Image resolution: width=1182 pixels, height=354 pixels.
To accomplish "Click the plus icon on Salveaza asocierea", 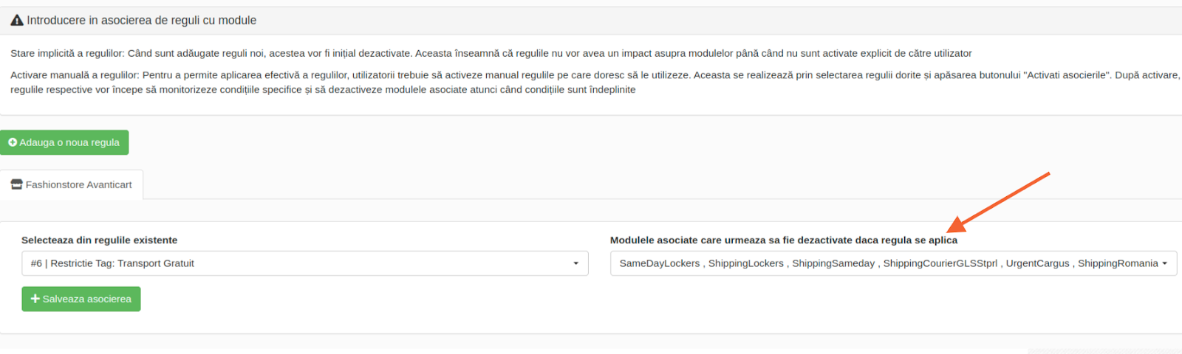I will tap(35, 299).
